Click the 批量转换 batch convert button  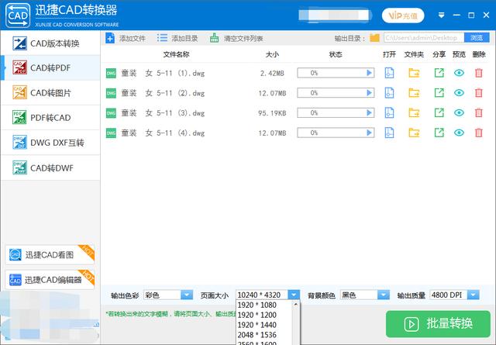coord(438,323)
